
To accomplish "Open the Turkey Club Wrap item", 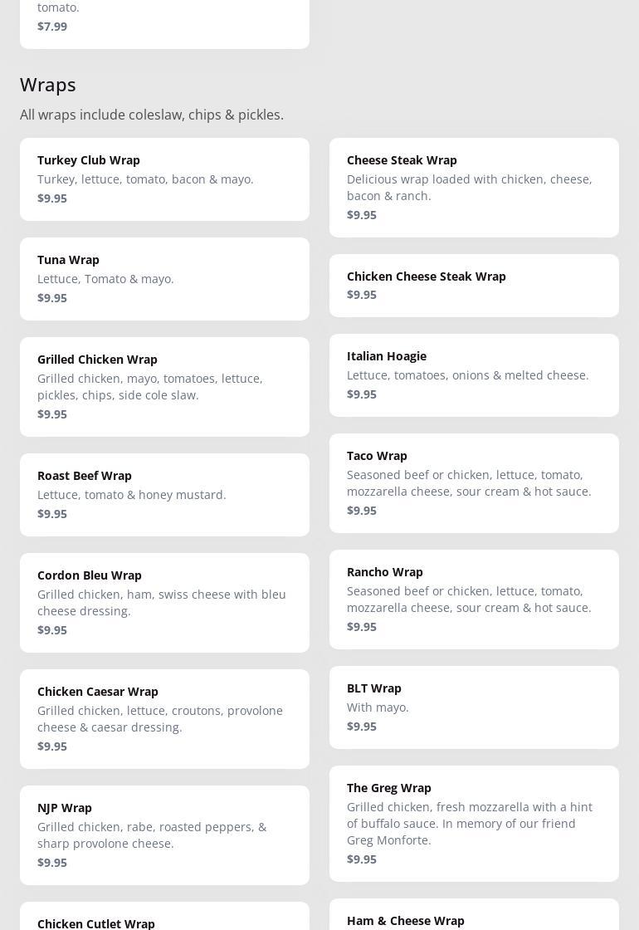I will click(x=164, y=179).
